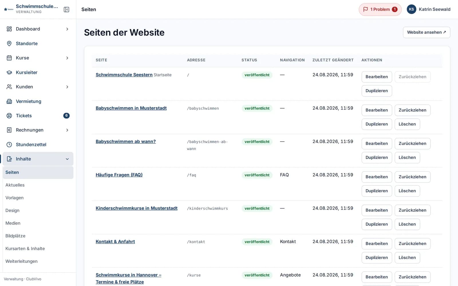Click the Vermietung building icon

click(9, 101)
